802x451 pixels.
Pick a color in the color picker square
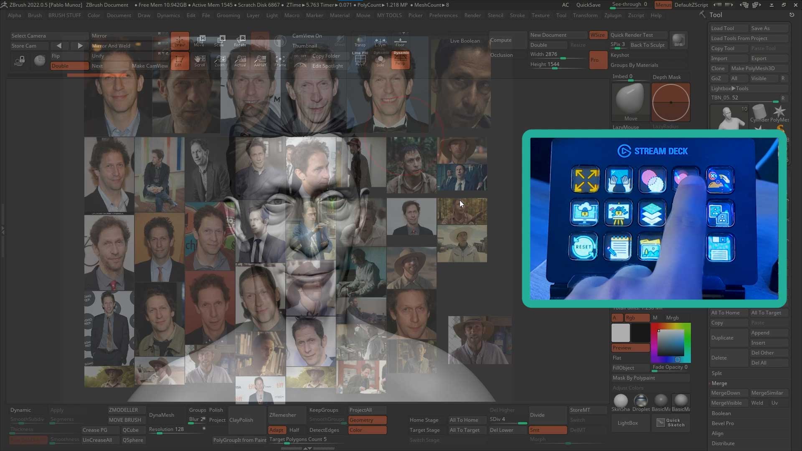tap(671, 342)
